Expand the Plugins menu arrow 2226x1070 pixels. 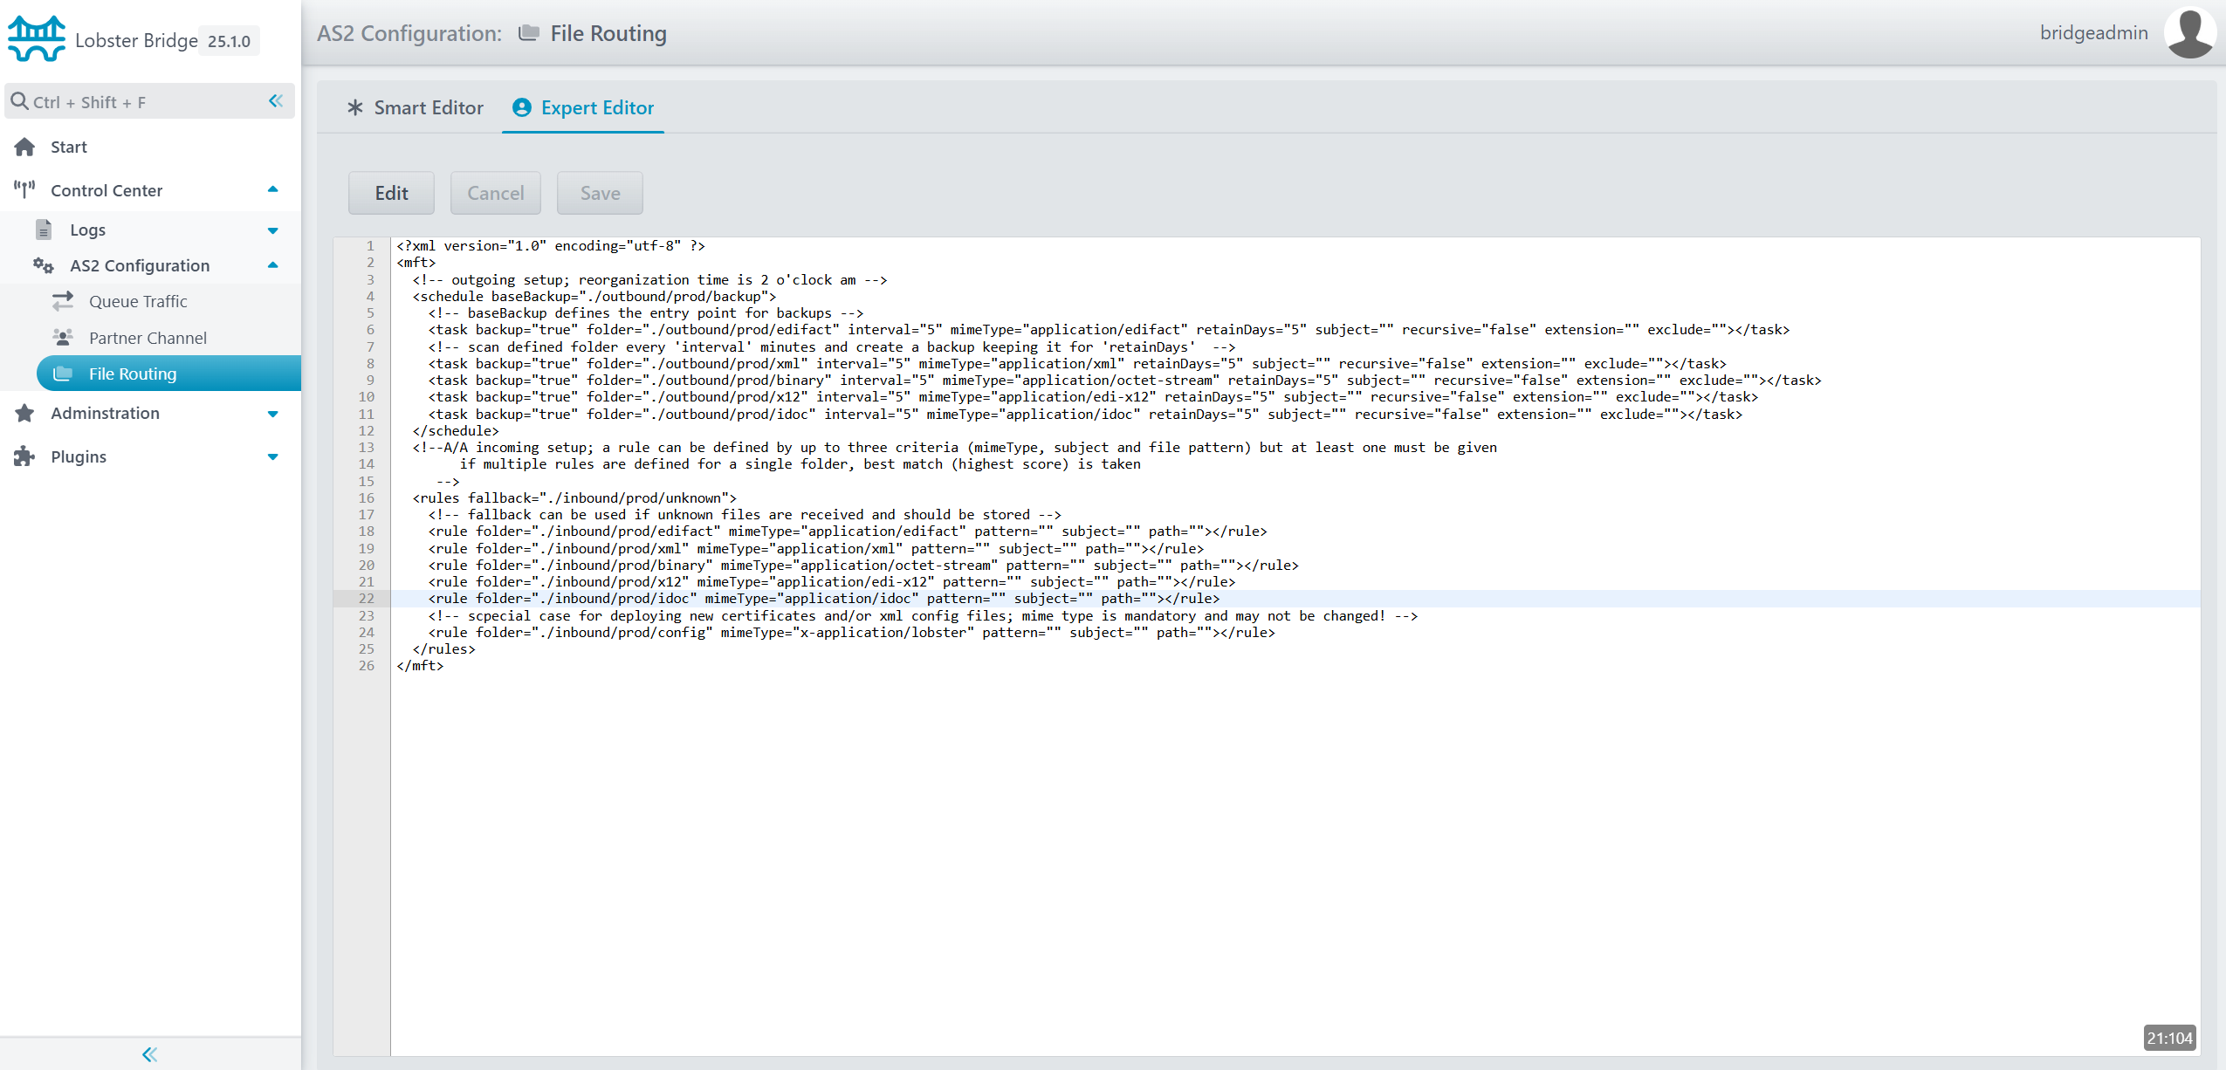coord(272,456)
